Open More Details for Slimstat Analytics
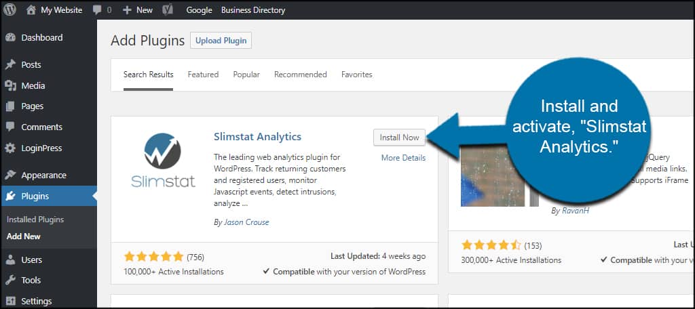The image size is (695, 309). click(403, 158)
